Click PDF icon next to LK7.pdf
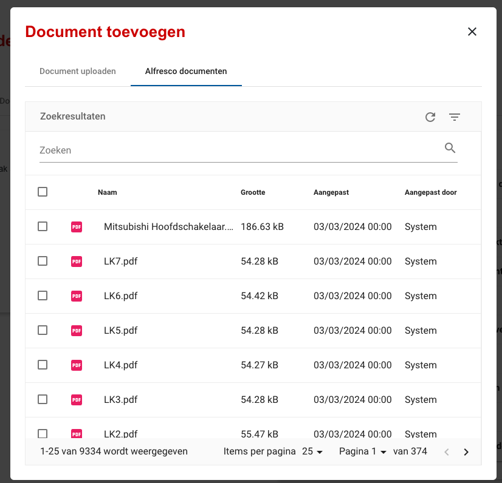The image size is (502, 483). click(x=77, y=262)
